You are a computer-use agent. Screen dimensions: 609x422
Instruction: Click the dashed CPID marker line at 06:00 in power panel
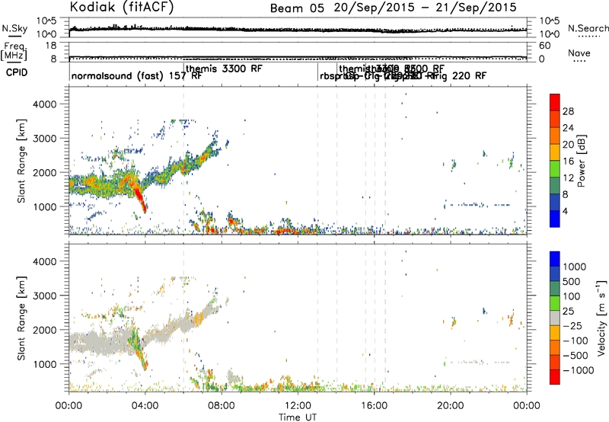[183, 161]
